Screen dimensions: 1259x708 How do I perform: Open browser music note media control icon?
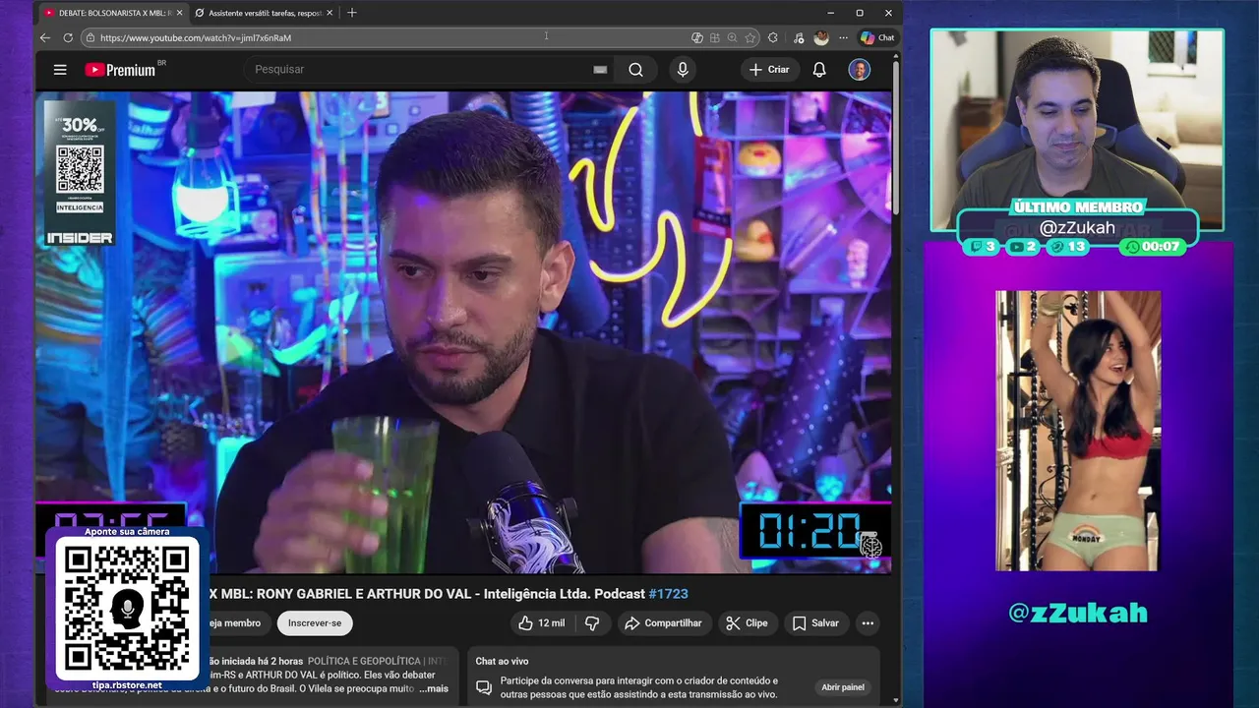coord(798,37)
